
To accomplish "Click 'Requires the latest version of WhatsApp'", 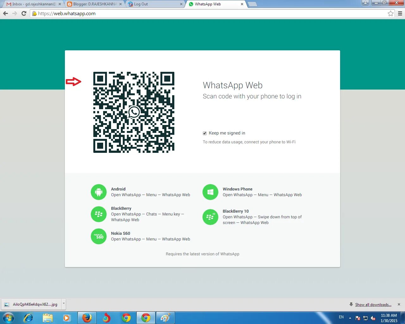I will [202, 254].
